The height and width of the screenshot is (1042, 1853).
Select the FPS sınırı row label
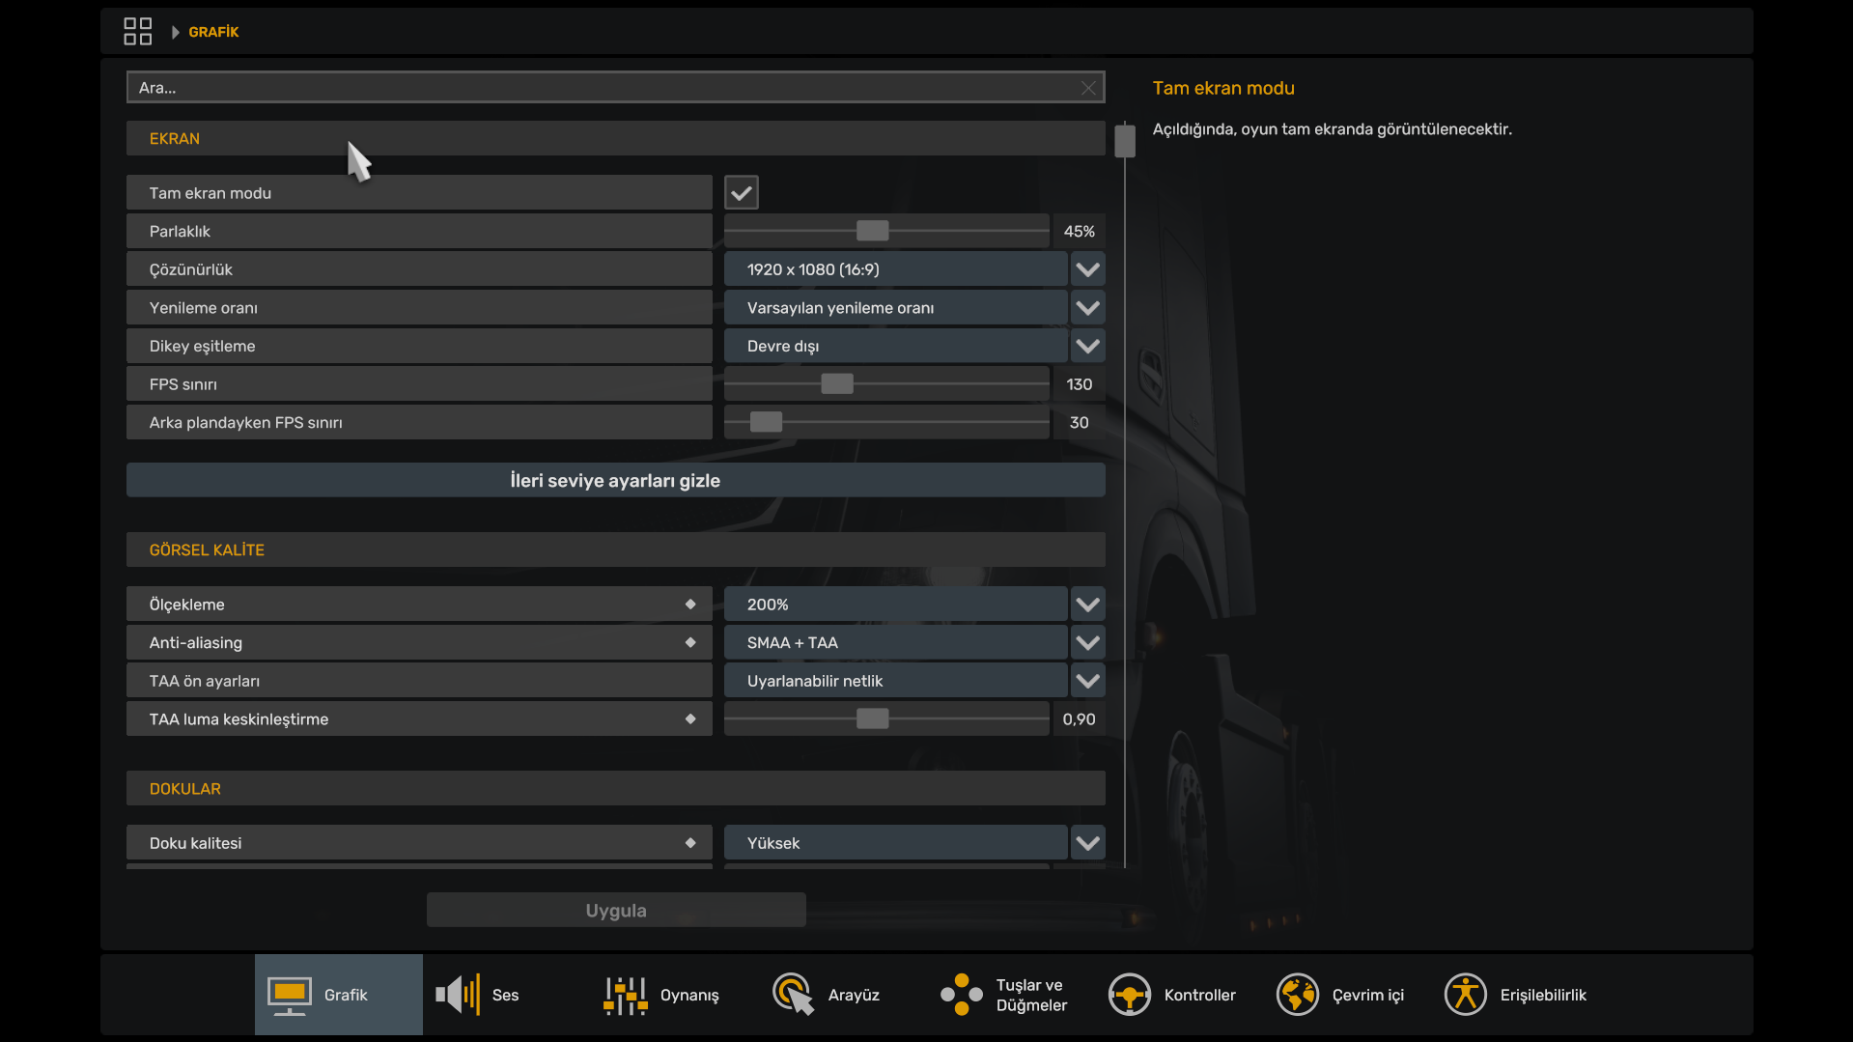point(419,384)
